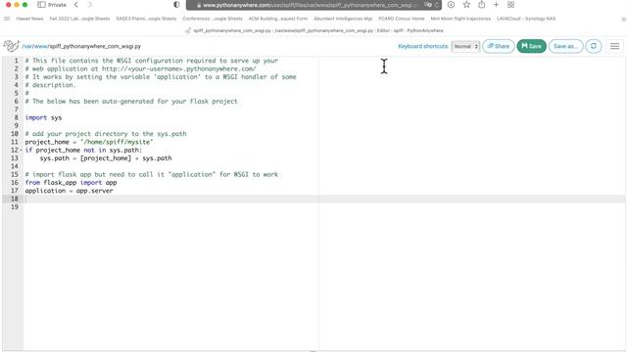Viewport: 627px width, 352px height.
Task: Reload the page from the address bar
Action: (437, 5)
